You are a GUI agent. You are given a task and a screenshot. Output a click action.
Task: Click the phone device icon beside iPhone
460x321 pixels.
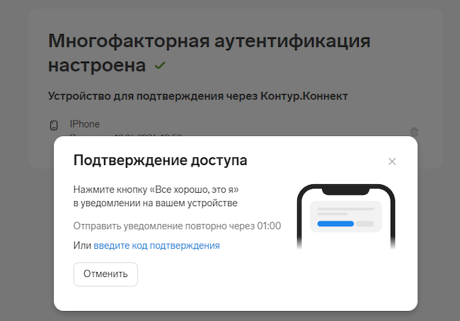(54, 125)
